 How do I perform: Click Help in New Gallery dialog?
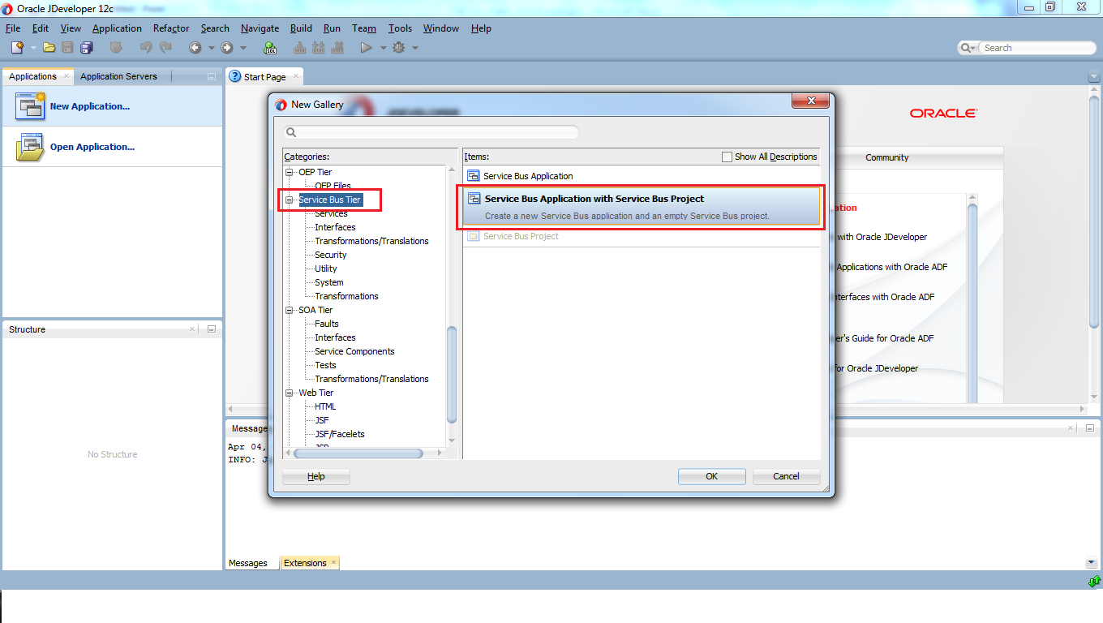click(x=316, y=476)
